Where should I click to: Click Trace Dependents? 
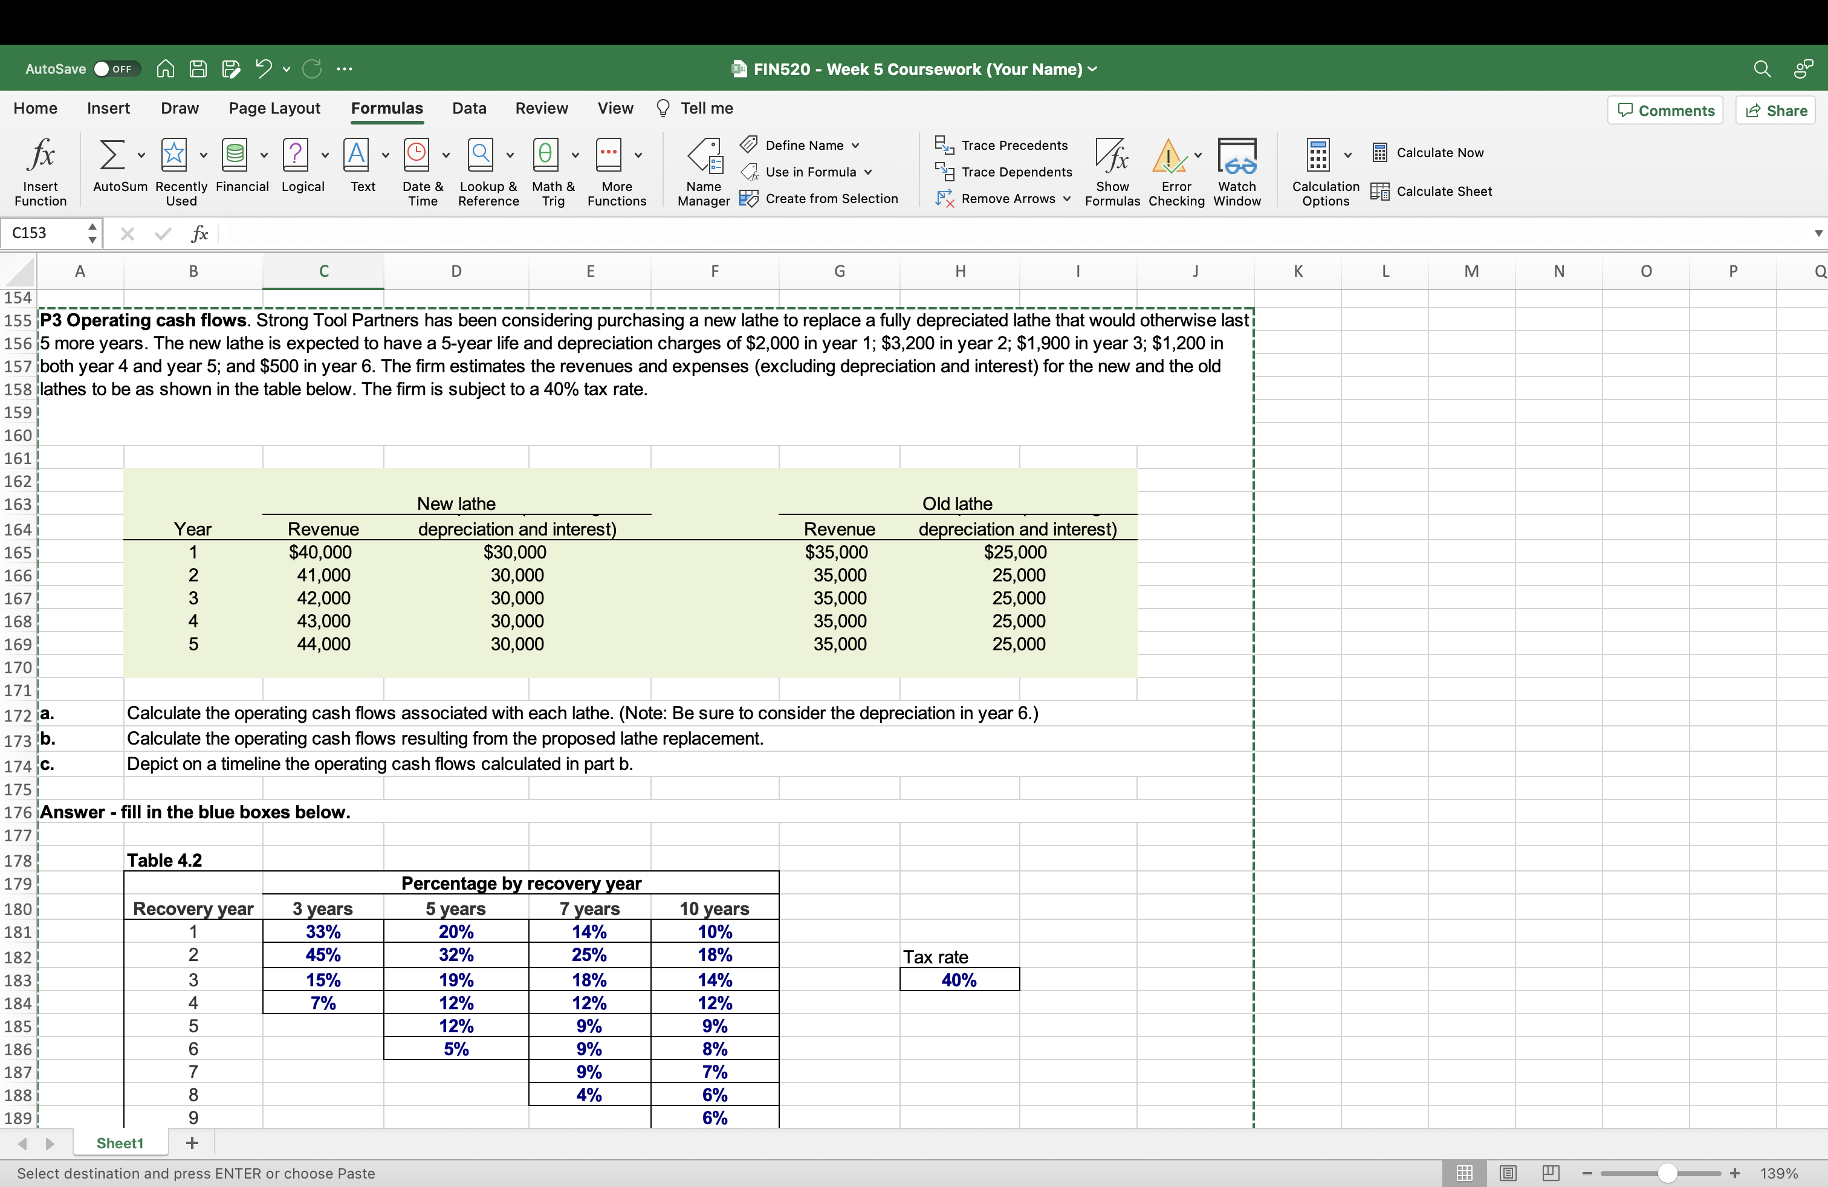click(x=1004, y=172)
